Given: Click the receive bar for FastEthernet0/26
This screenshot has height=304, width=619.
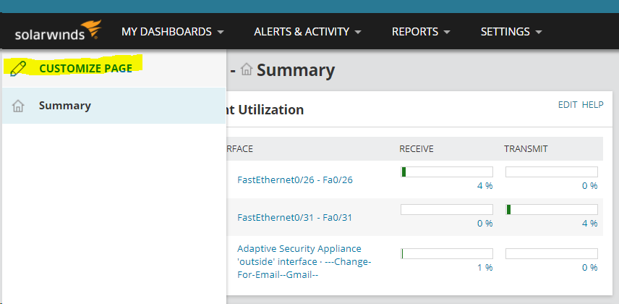Looking at the screenshot, I should pyautogui.click(x=446, y=172).
